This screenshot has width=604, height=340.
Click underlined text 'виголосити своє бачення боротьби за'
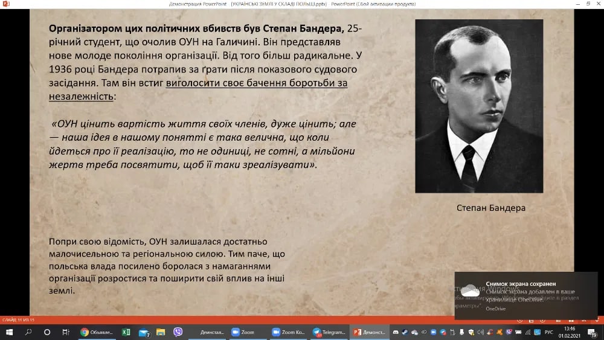coord(257,83)
